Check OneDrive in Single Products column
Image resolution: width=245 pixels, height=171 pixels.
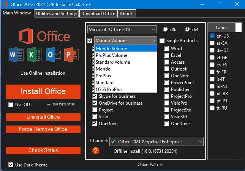[x=167, y=124]
